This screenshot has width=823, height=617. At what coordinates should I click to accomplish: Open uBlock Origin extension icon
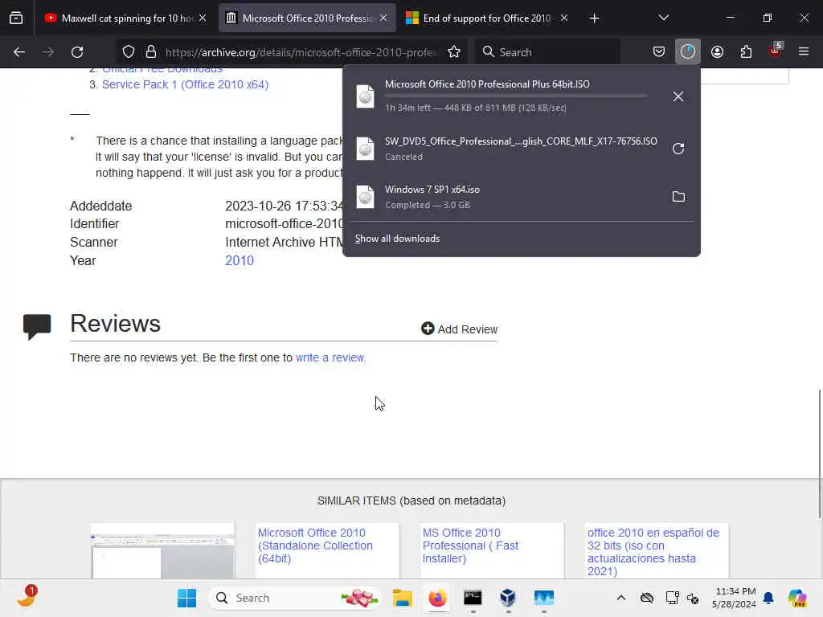tap(775, 51)
